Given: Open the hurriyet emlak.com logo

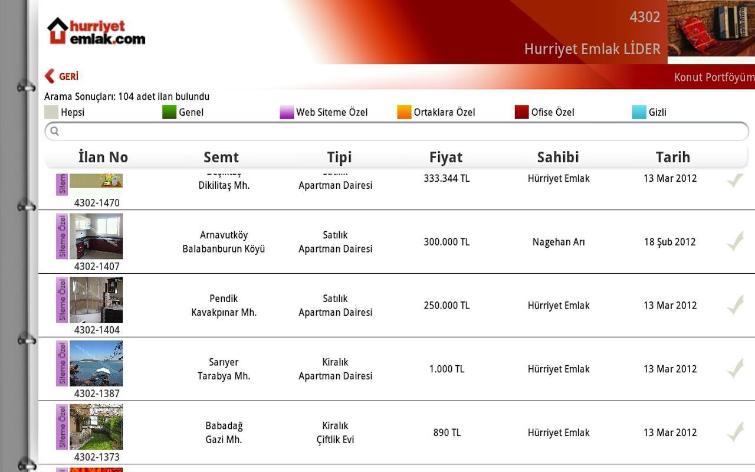Looking at the screenshot, I should tap(96, 31).
